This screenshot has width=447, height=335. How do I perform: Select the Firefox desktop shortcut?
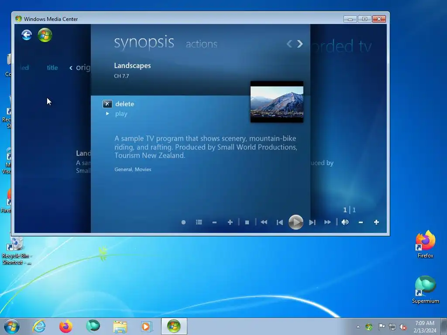click(425, 244)
